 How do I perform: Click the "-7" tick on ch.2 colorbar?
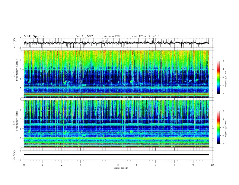(223, 144)
